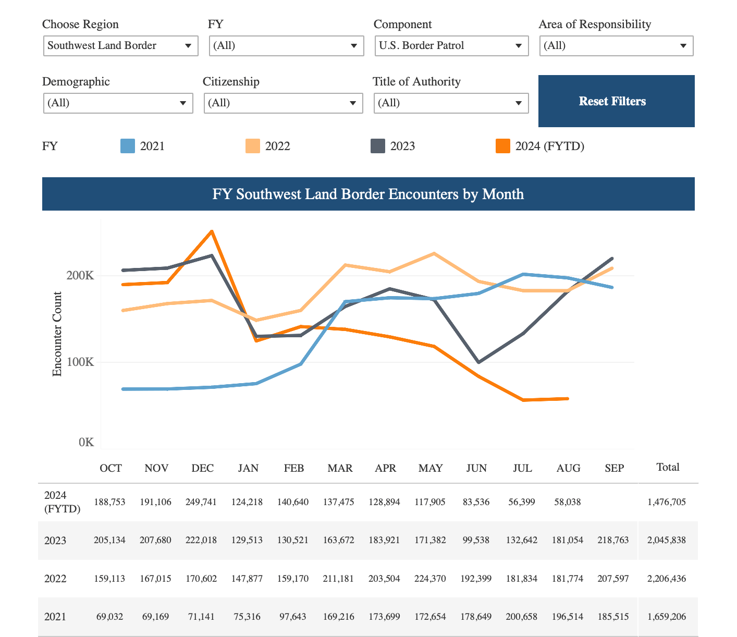Open the FY filter dropdown
The image size is (737, 637).
pyautogui.click(x=287, y=46)
